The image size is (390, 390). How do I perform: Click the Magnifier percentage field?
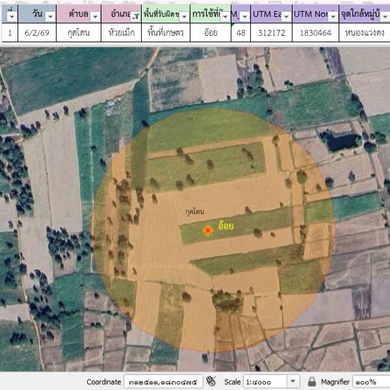[372, 382]
